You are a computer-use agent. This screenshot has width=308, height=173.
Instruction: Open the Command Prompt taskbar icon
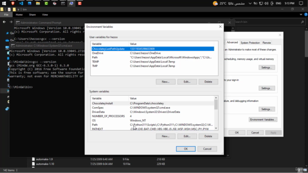click(x=63, y=3)
